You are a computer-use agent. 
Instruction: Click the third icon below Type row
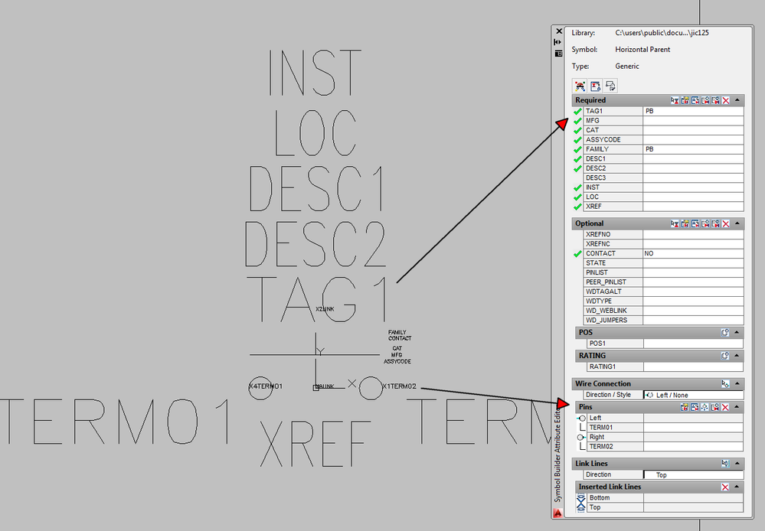[610, 86]
